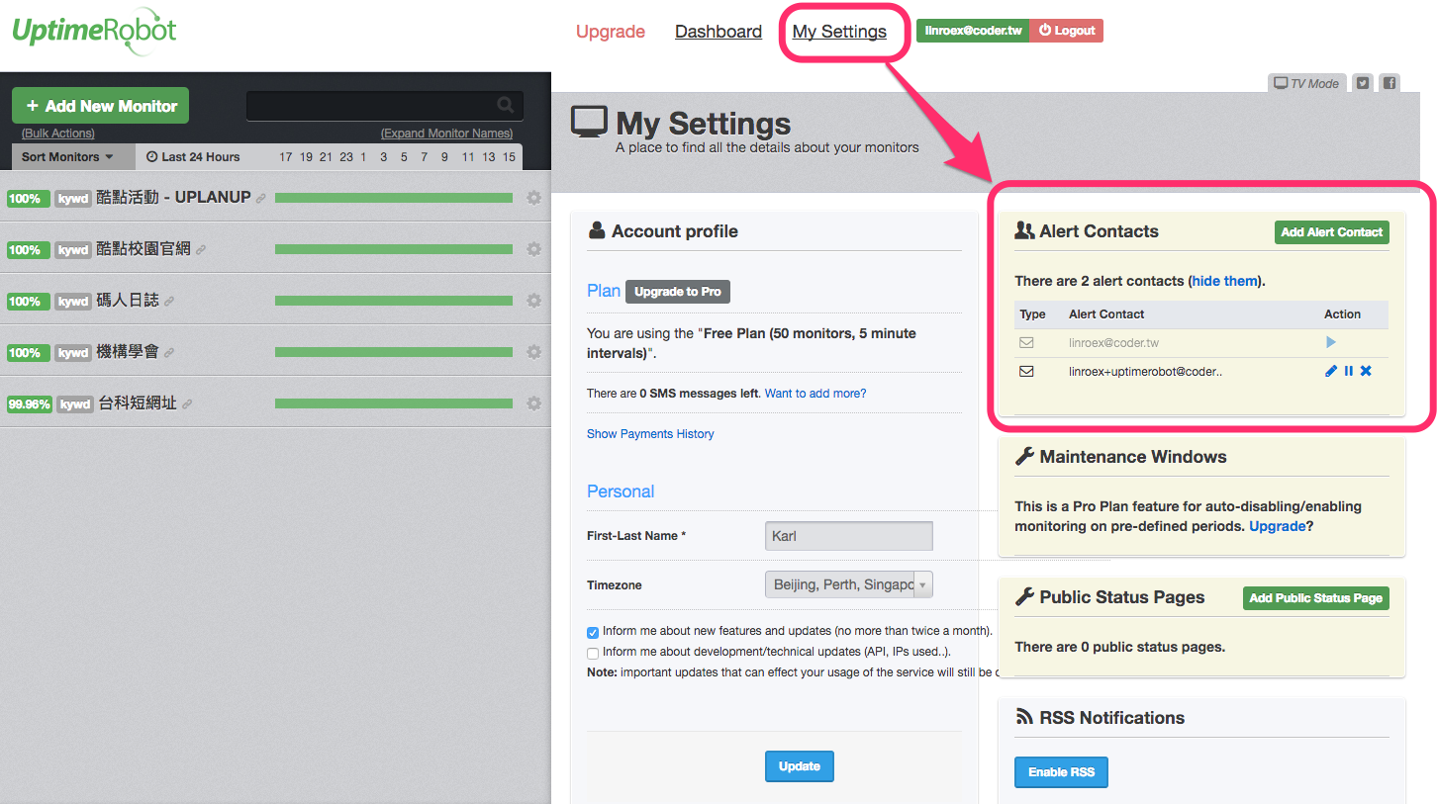The height and width of the screenshot is (804, 1437).
Task: Open settings gear for 碼人日誌 monitor
Action: [x=534, y=301]
